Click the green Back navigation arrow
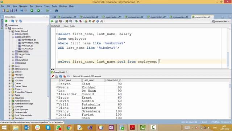The image size is (232, 131). pos(32,11)
